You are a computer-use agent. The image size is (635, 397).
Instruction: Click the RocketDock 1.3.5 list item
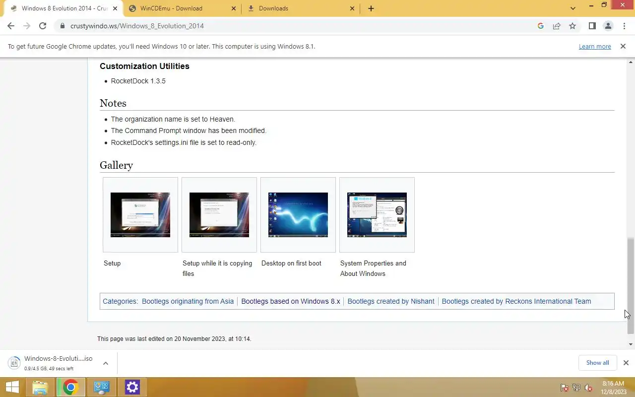(138, 81)
